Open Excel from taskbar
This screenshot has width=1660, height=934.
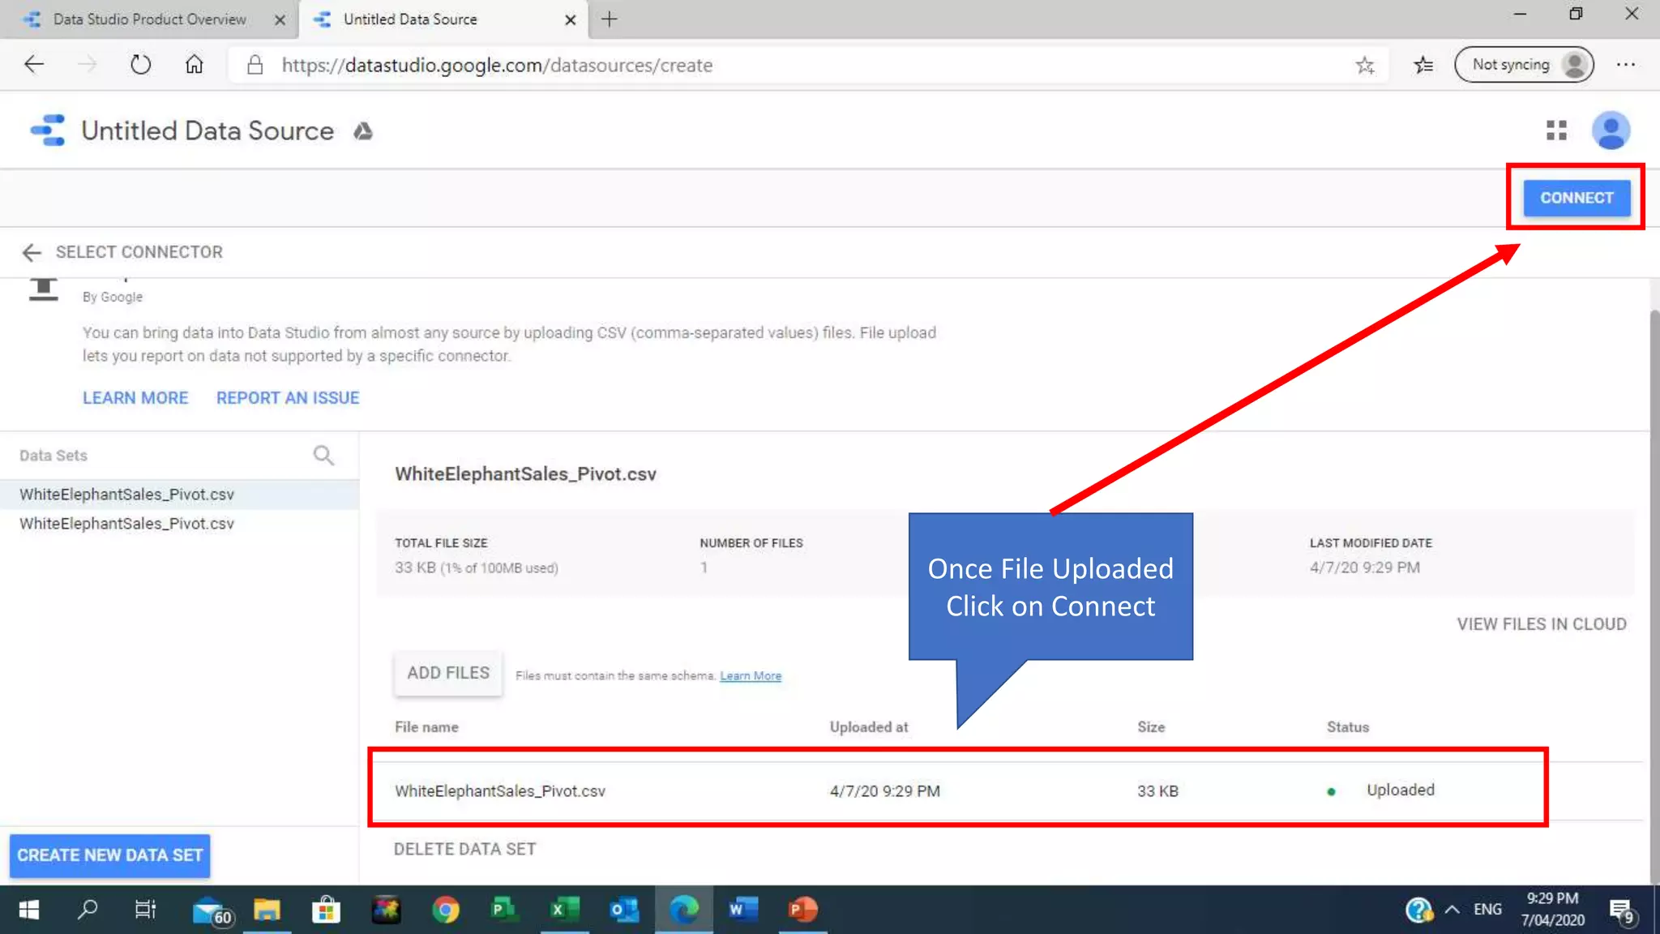pos(564,910)
